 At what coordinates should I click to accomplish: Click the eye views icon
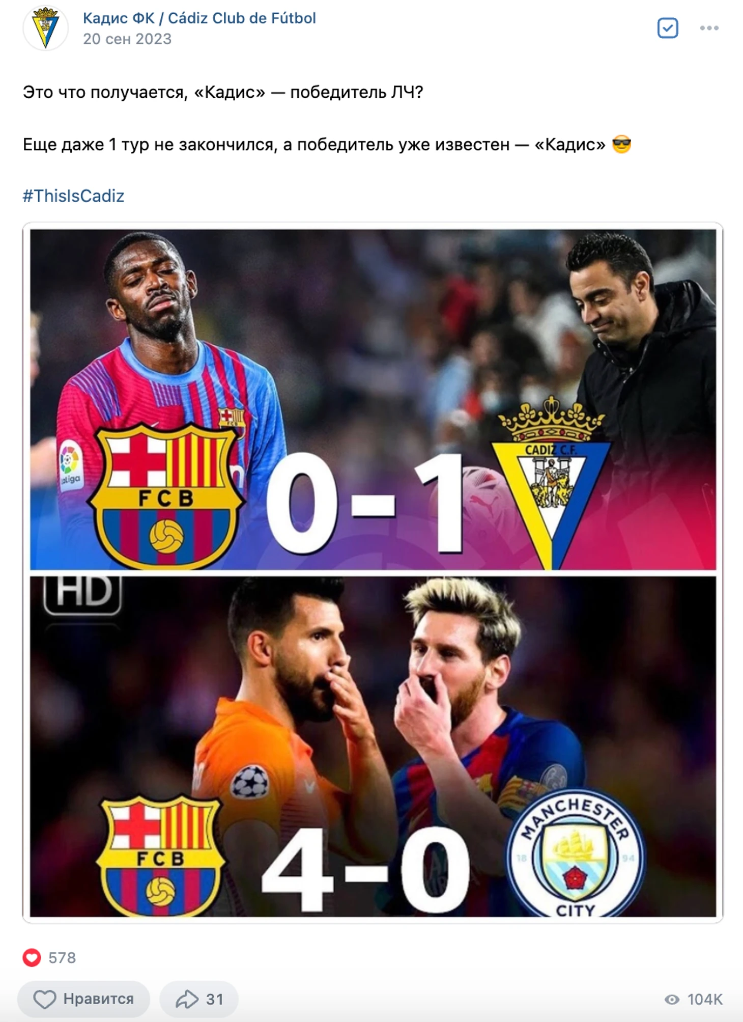pos(672,999)
